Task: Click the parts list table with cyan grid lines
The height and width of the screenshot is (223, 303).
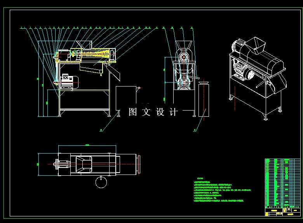Action: (282, 183)
